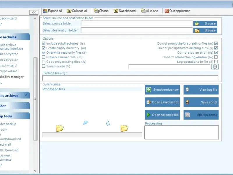Uncheck Overwrite read only files (/r)
Image resolution: width=233 pixels, height=175 pixels.
pos(43,52)
